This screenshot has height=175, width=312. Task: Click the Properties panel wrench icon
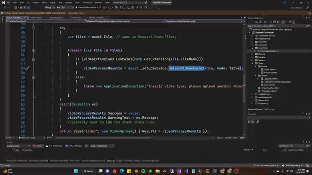258,122
